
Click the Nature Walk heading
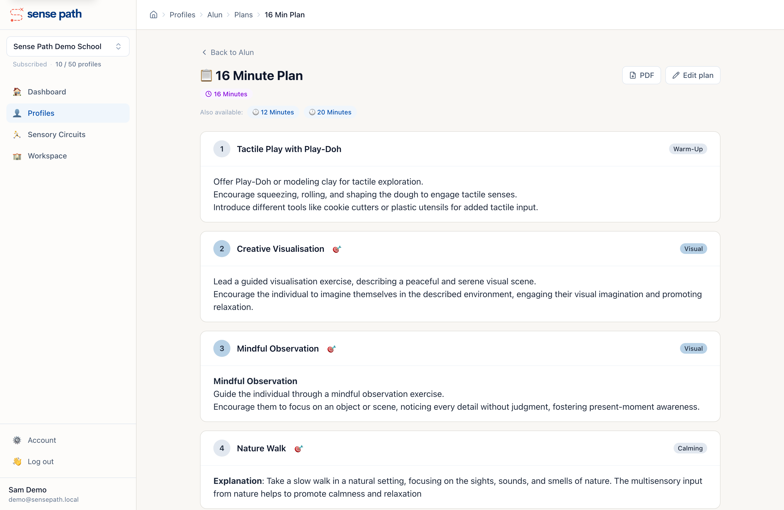point(261,449)
